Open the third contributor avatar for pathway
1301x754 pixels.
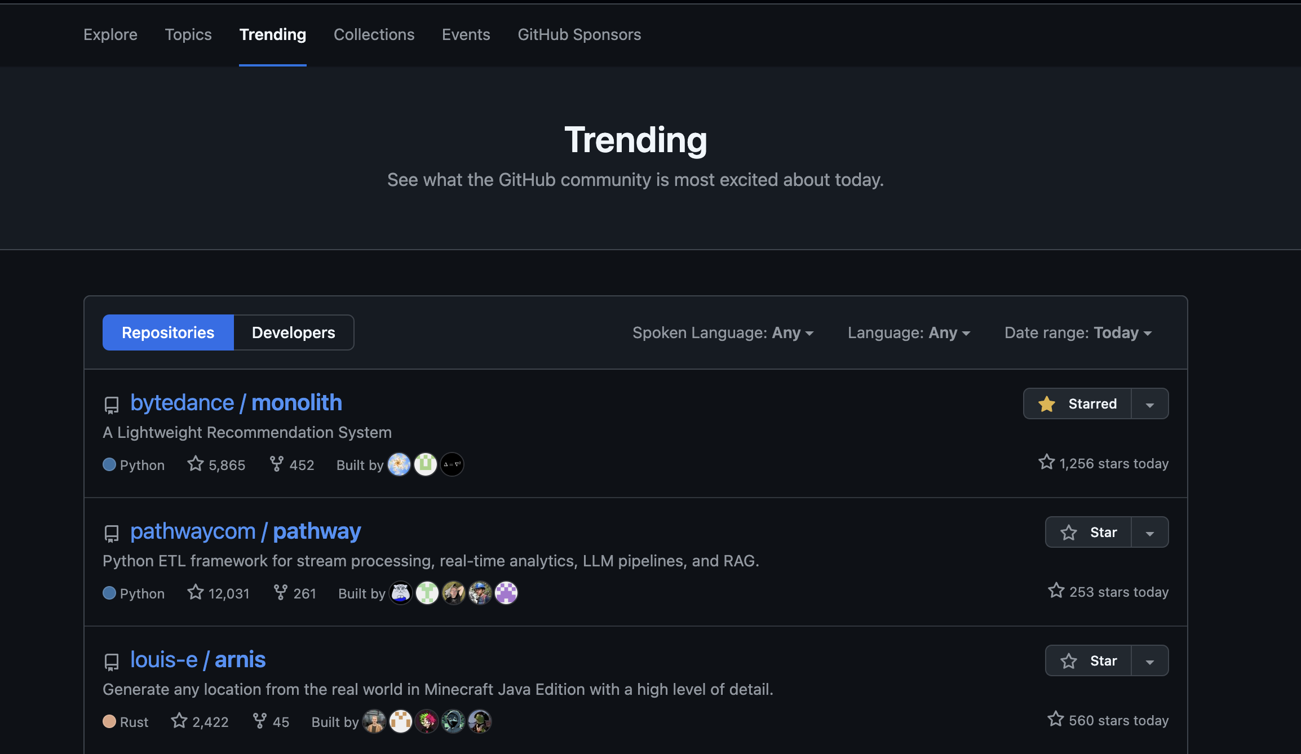pos(454,593)
